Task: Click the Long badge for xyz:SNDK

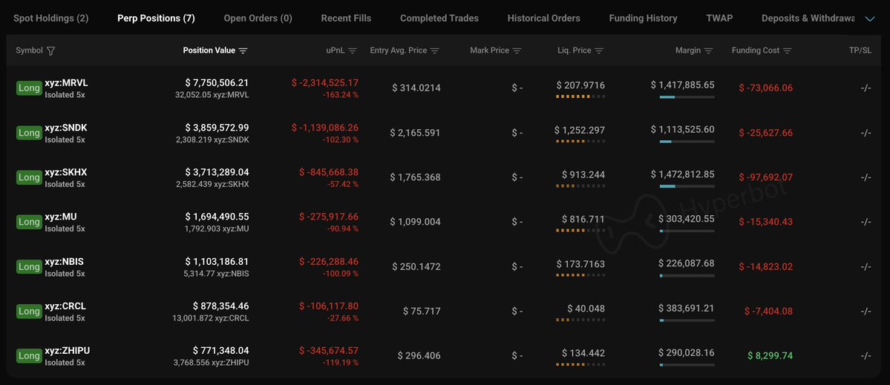Action: pos(29,133)
